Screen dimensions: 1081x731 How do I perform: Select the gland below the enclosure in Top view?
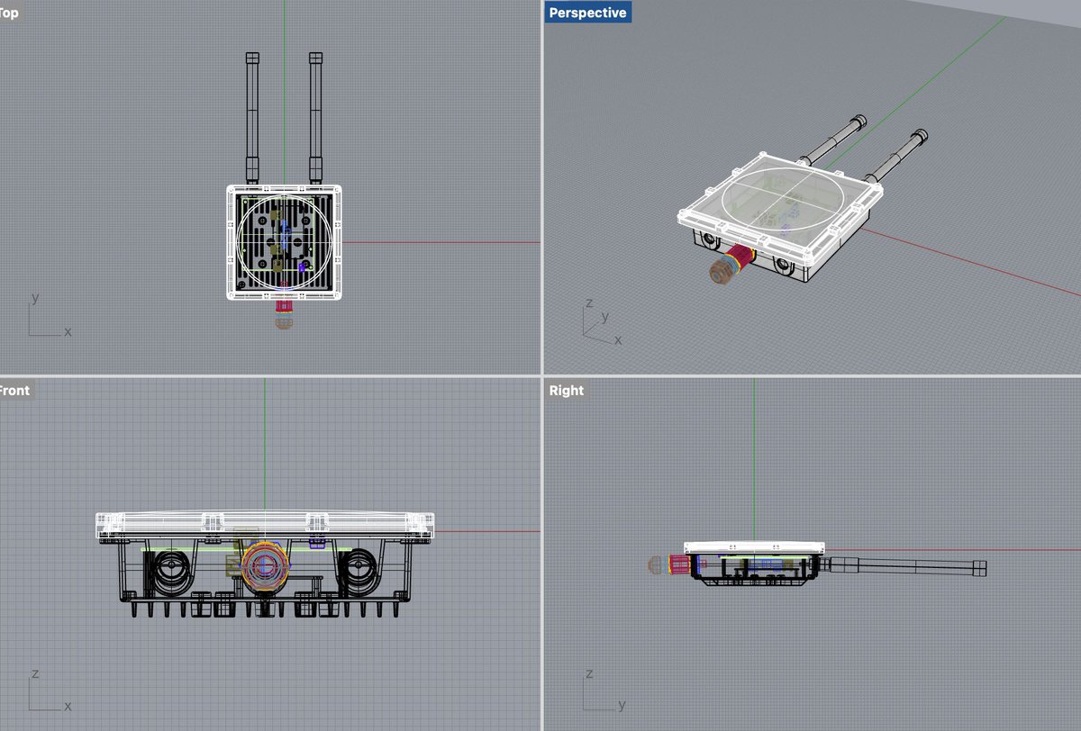tap(284, 314)
